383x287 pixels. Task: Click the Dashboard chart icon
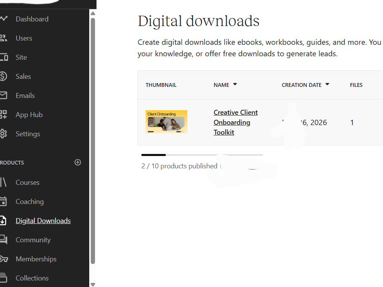coord(4,18)
